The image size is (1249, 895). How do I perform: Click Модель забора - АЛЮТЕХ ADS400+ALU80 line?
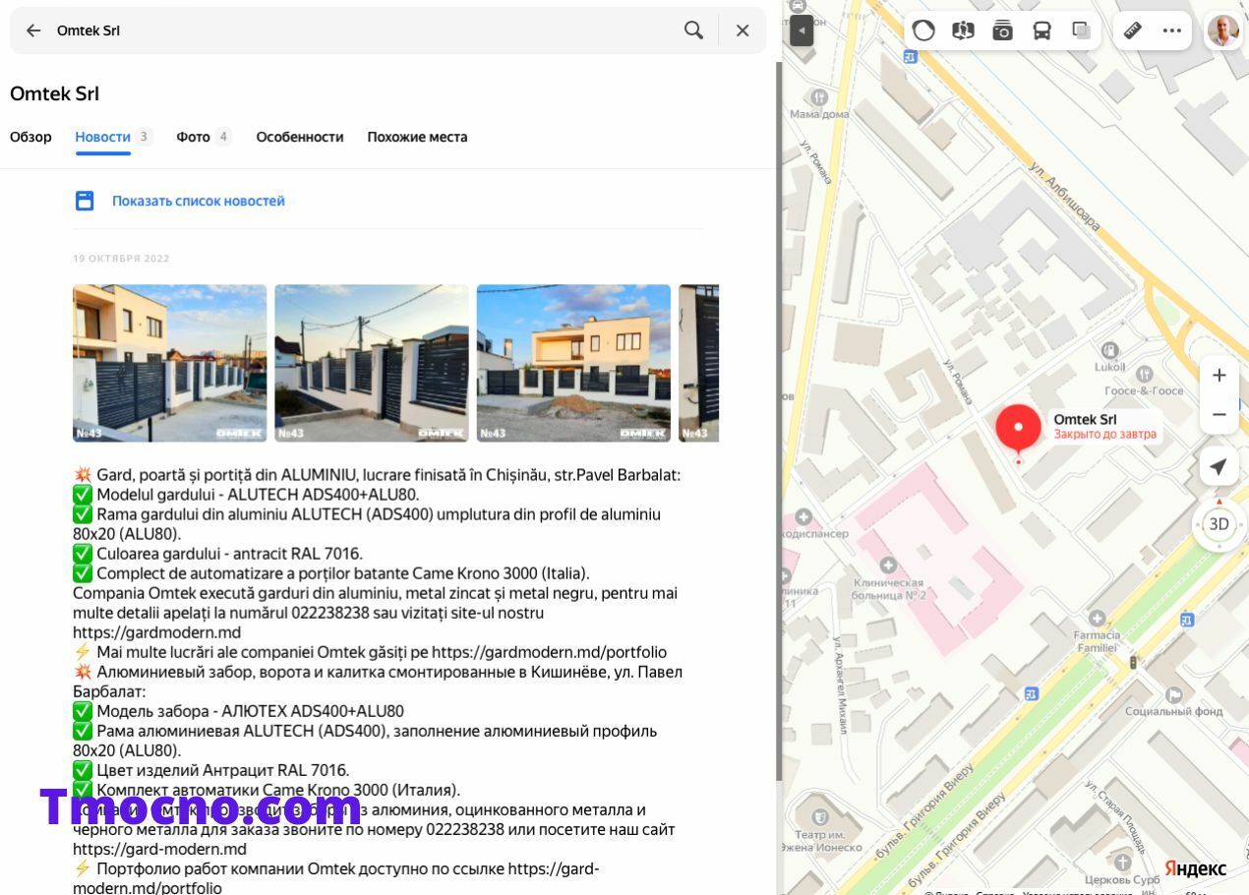point(238,711)
